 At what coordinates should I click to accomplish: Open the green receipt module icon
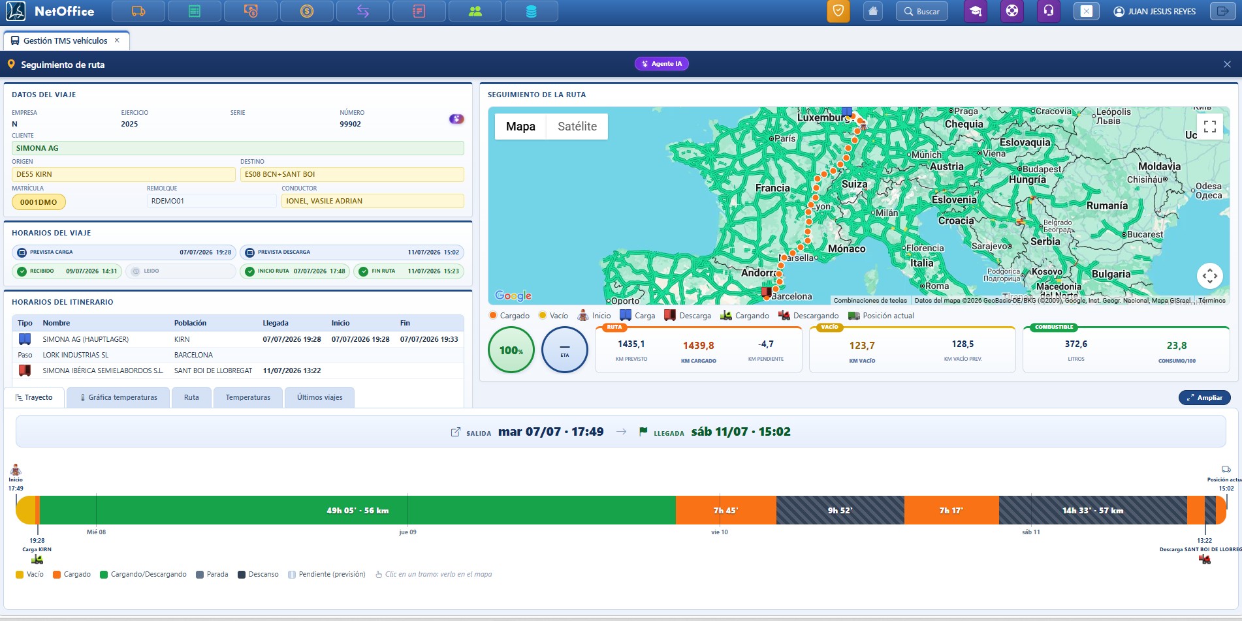coord(194,11)
